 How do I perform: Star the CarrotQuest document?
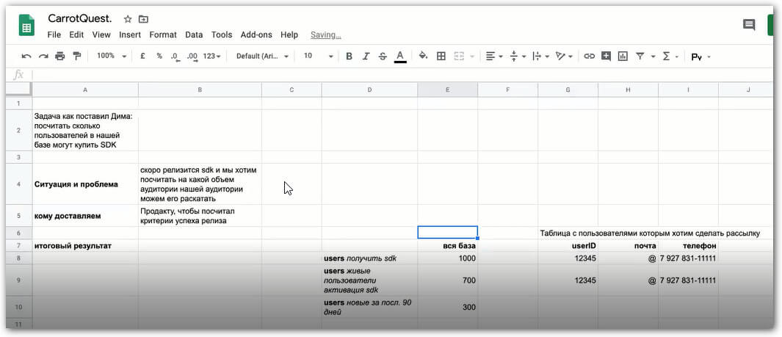[x=128, y=19]
